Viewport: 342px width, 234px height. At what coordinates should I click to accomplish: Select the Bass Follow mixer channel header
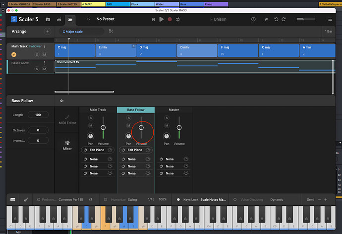point(136,110)
